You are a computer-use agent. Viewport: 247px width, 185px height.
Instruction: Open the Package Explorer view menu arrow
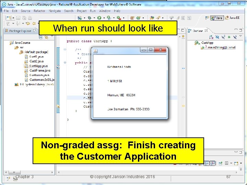(52, 36)
